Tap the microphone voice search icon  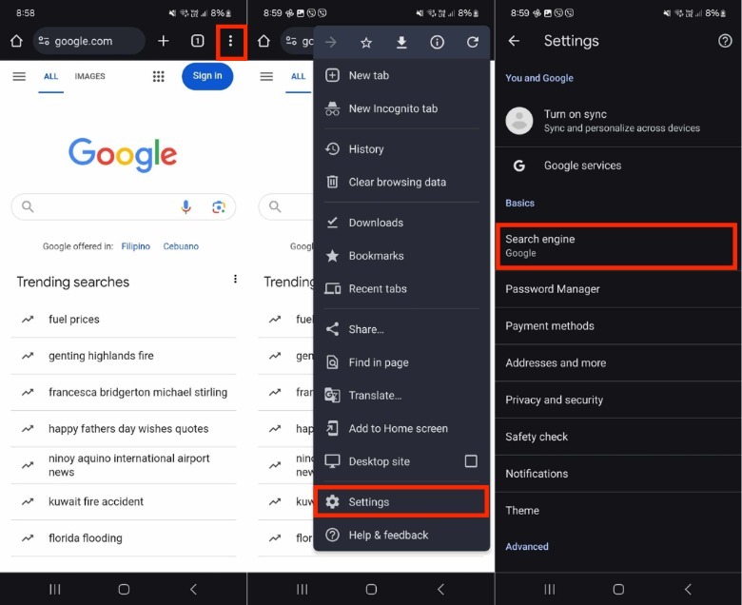[x=186, y=206]
